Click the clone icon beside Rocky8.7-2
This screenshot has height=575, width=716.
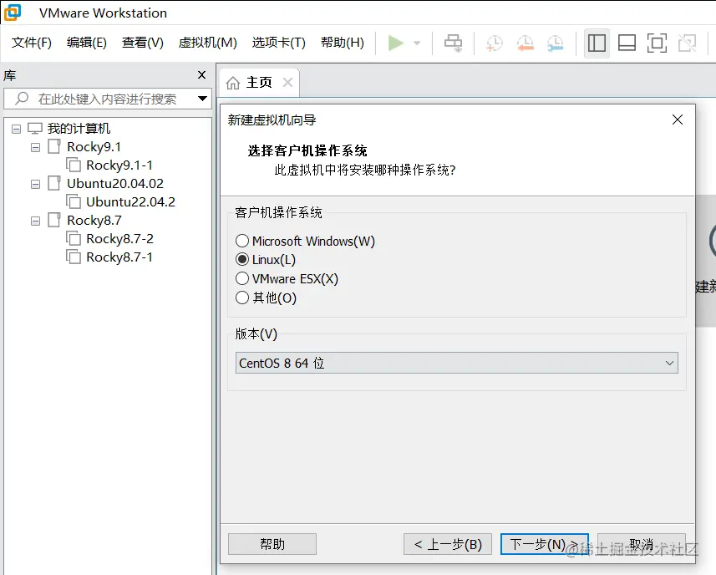click(x=74, y=238)
